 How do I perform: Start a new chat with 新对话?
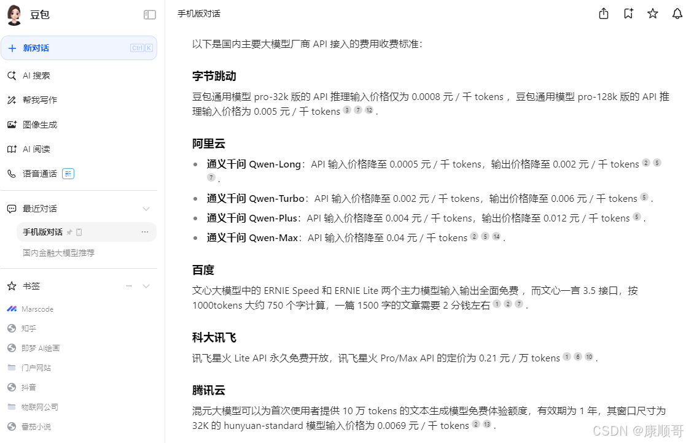coord(79,48)
